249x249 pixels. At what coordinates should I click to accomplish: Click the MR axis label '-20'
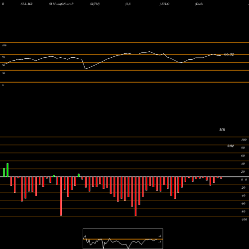click(x=243, y=188)
